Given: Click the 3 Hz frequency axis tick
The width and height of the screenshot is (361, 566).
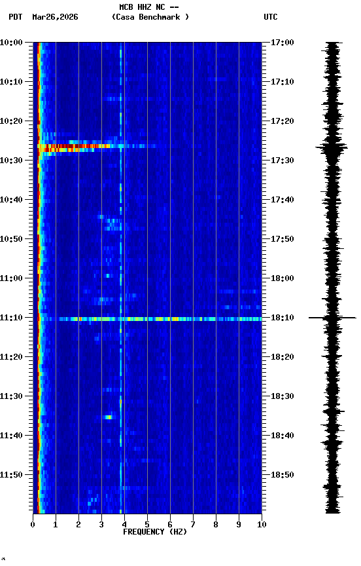Looking at the screenshot, I should tap(101, 525).
